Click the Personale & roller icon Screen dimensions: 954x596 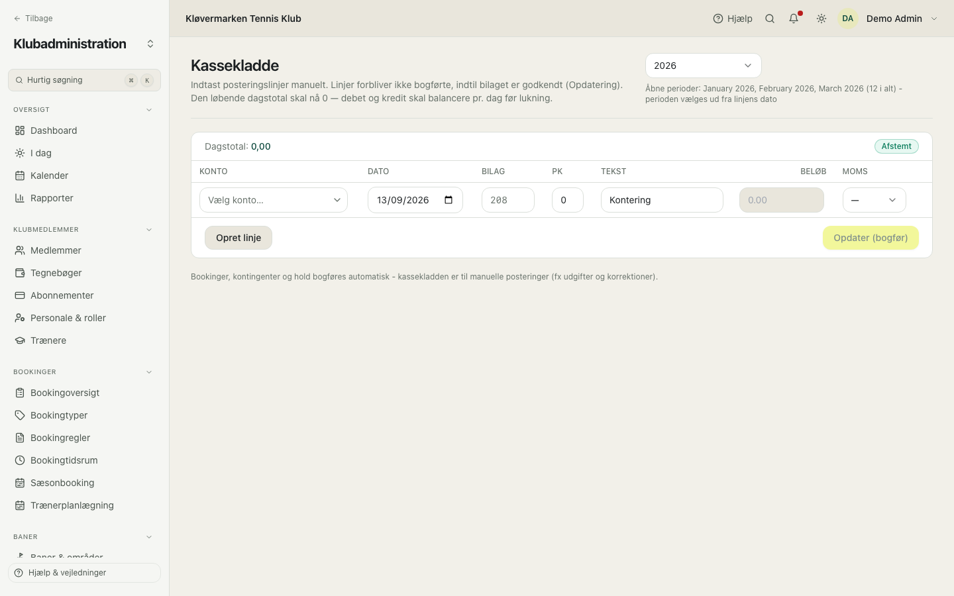[x=20, y=318]
